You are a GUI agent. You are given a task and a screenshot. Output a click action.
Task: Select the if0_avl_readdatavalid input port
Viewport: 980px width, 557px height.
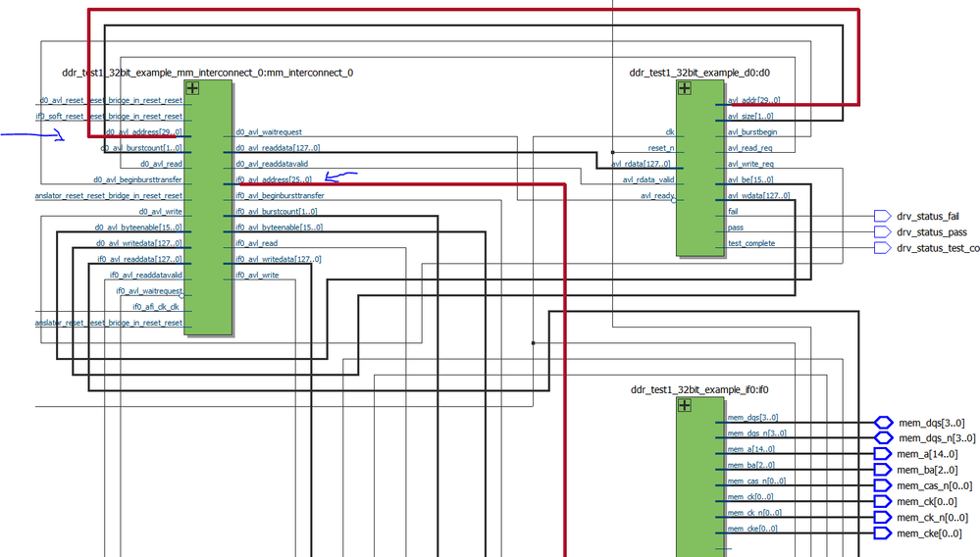(146, 275)
